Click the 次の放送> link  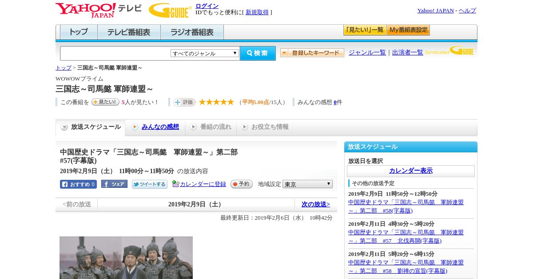pos(316,204)
